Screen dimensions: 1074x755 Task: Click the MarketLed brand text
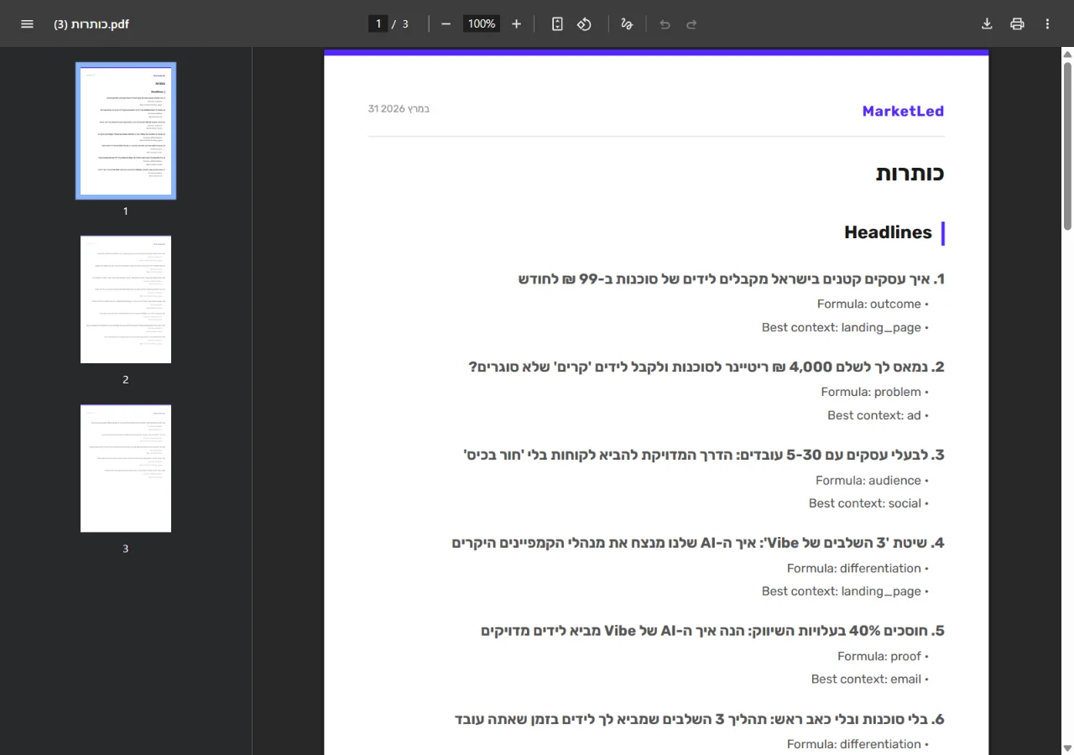pos(903,111)
